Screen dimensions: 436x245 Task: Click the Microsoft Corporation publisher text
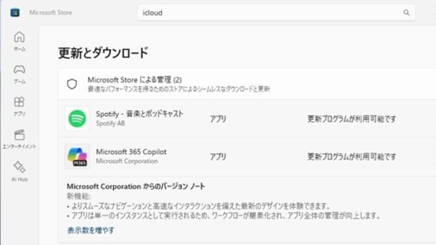(x=127, y=161)
